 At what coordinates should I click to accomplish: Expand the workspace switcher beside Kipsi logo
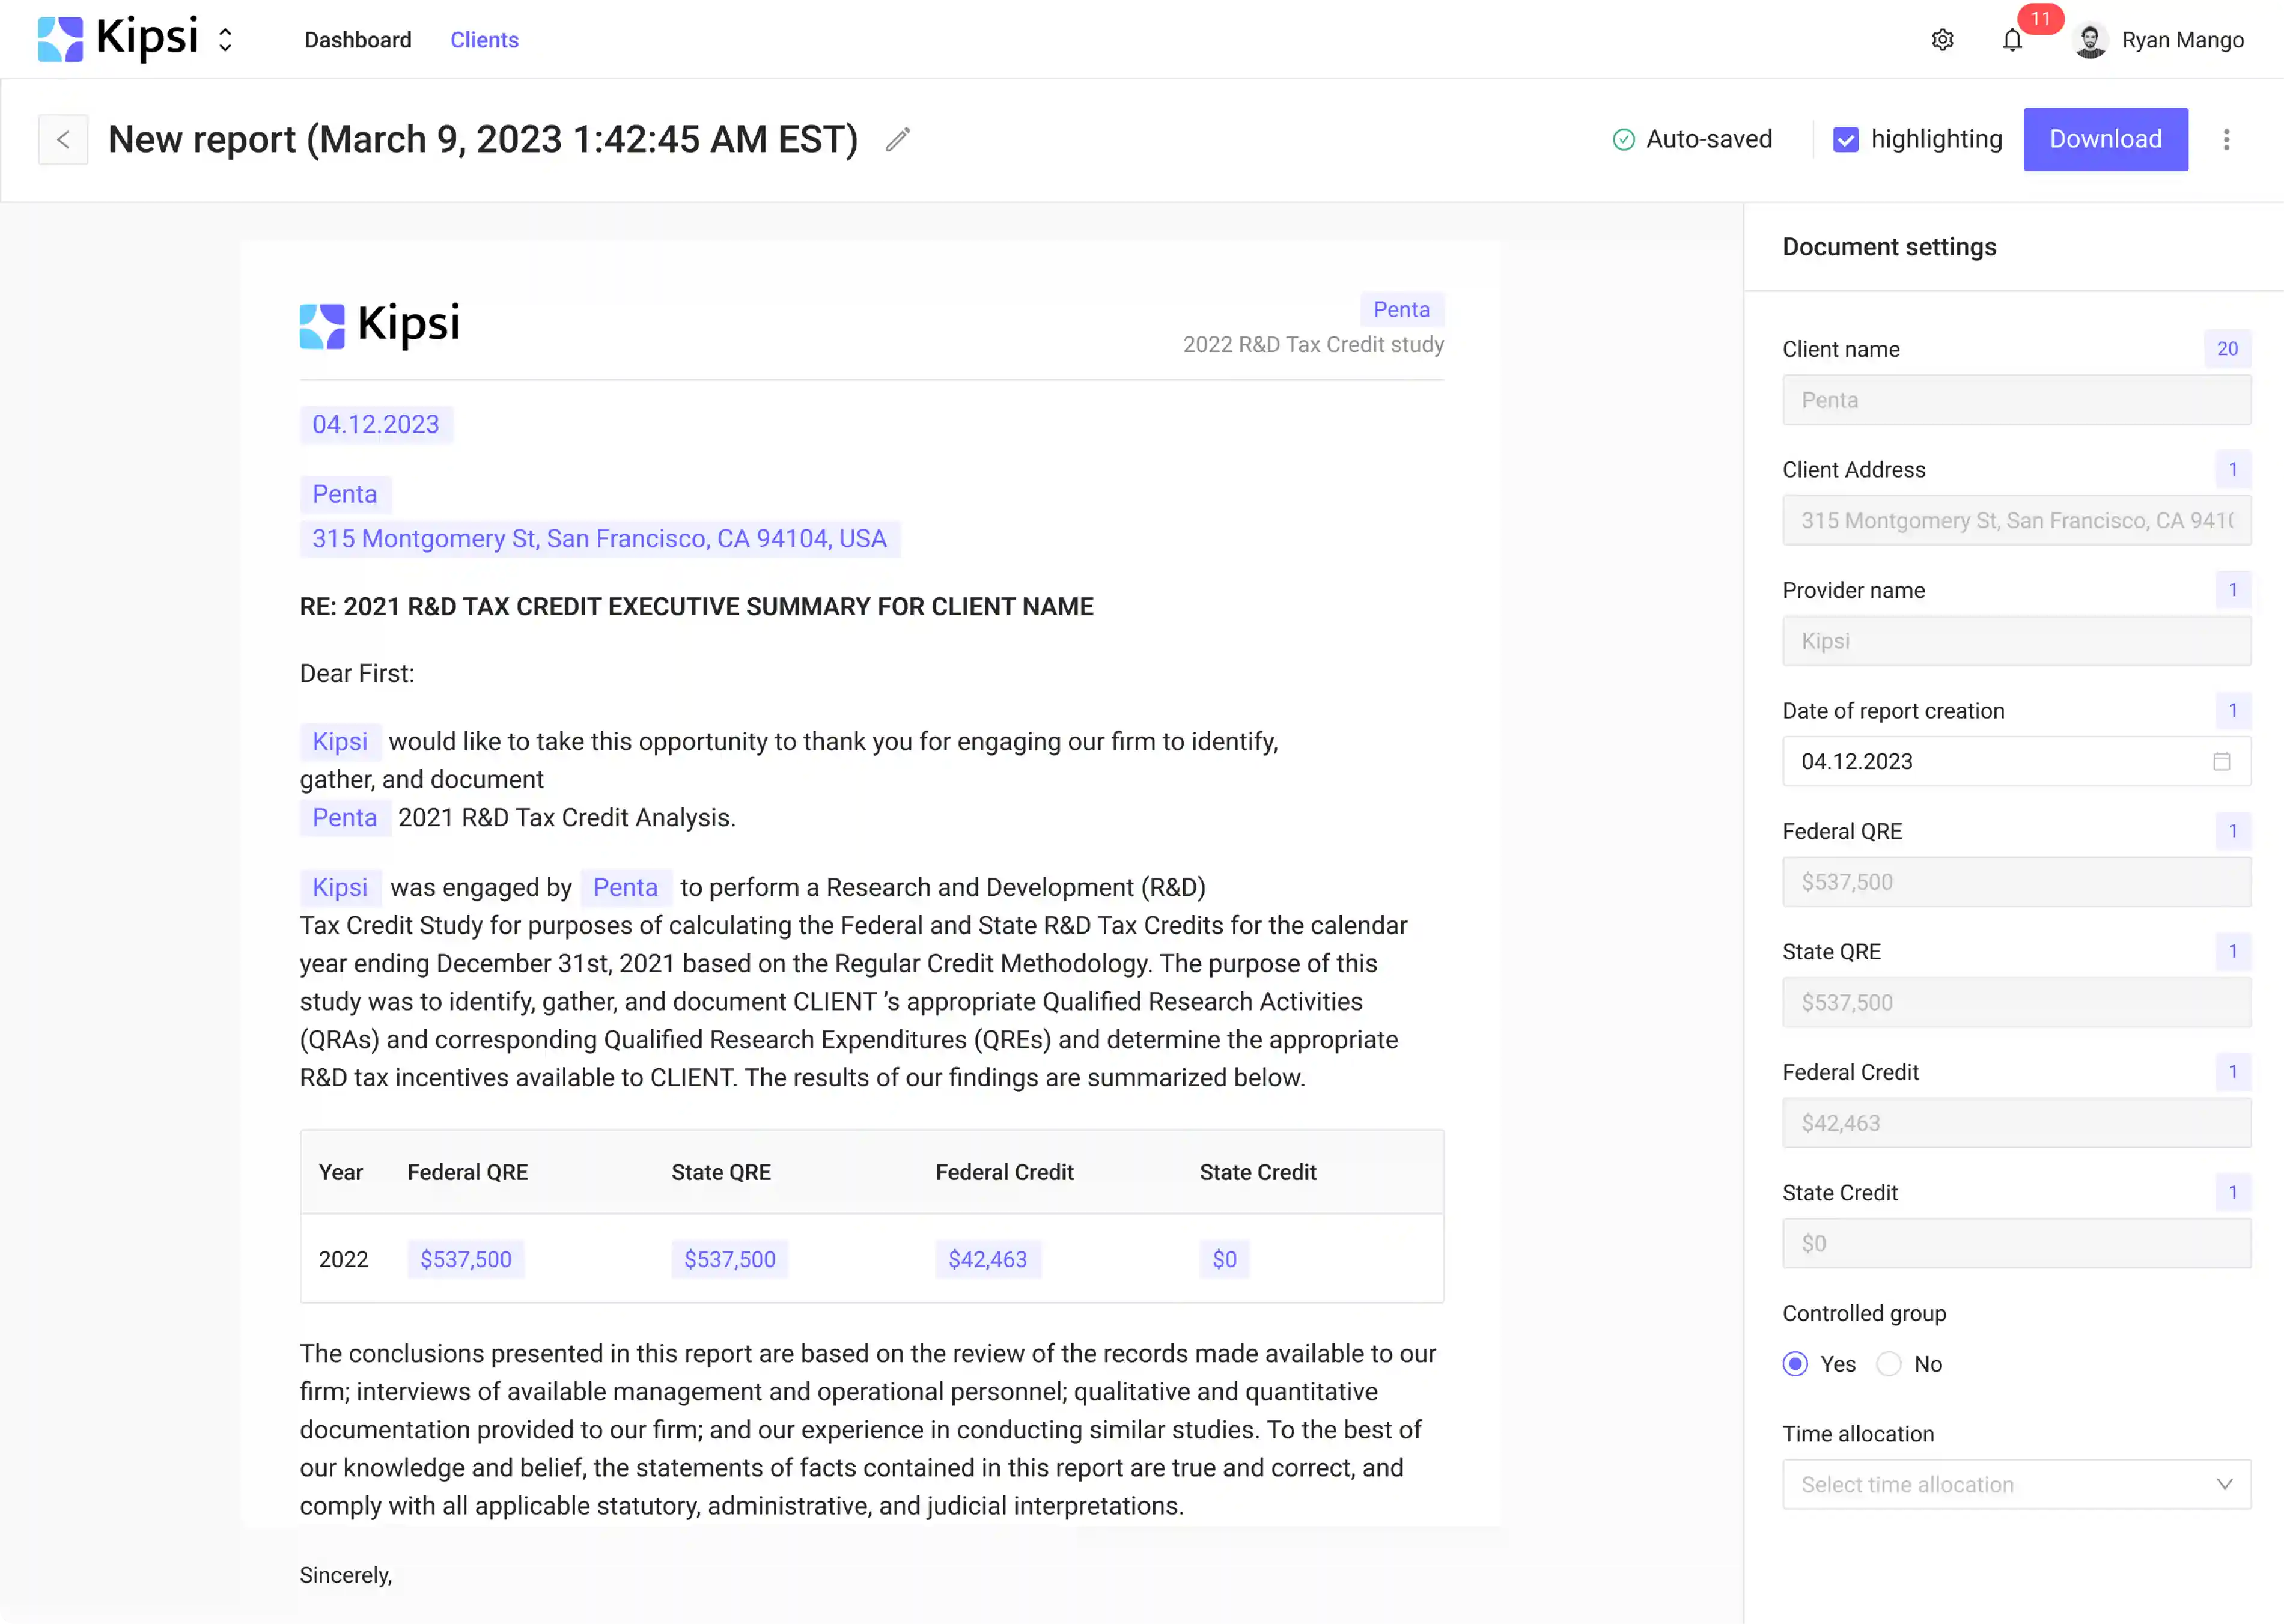click(x=225, y=39)
